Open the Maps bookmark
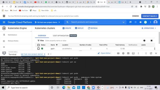 33,10
